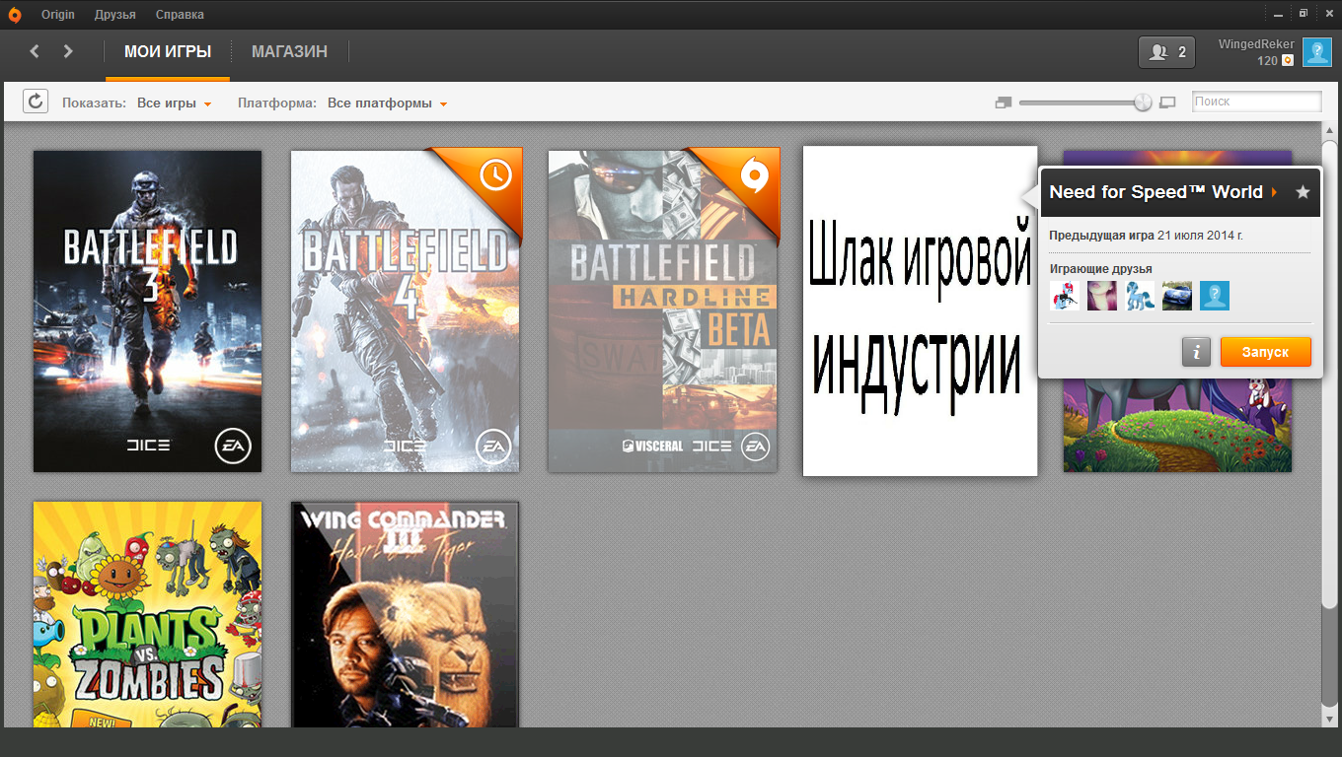The image size is (1342, 757).
Task: Click the clock badge on Battlefield 4
Action: (495, 174)
